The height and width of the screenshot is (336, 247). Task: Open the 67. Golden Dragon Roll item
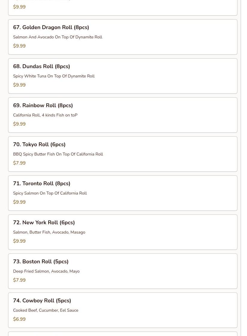(x=123, y=37)
